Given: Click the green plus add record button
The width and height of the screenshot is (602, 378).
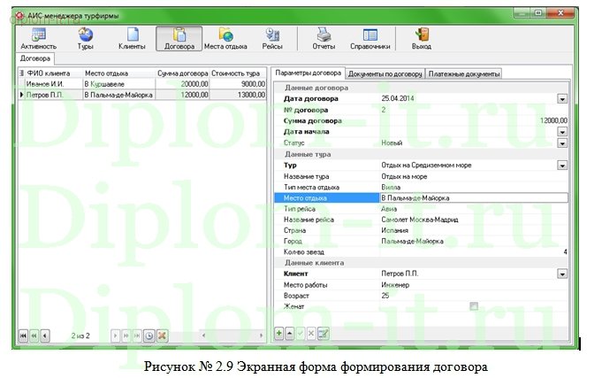Looking at the screenshot, I should 279,332.
